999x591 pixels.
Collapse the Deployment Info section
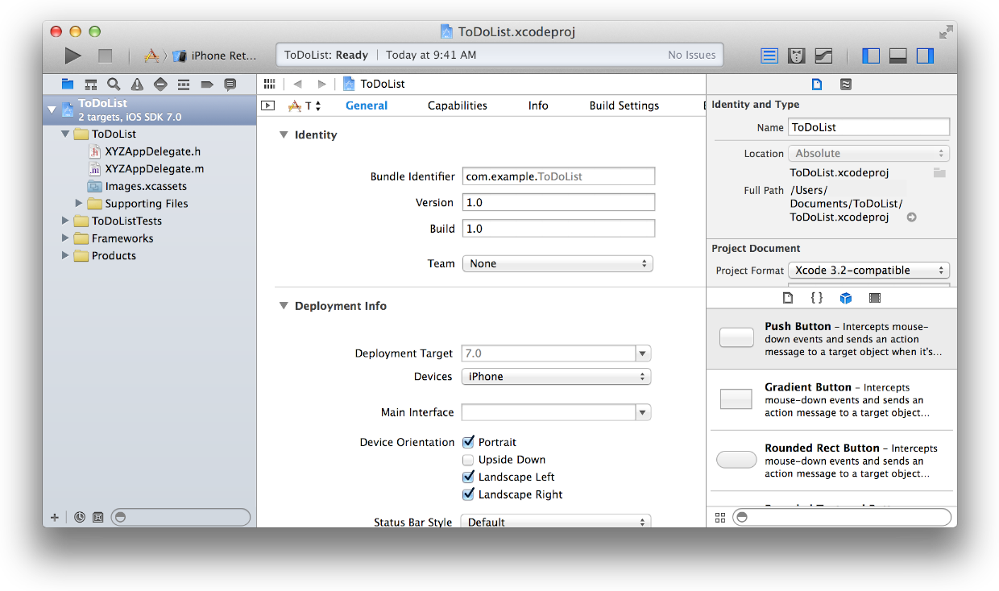284,306
